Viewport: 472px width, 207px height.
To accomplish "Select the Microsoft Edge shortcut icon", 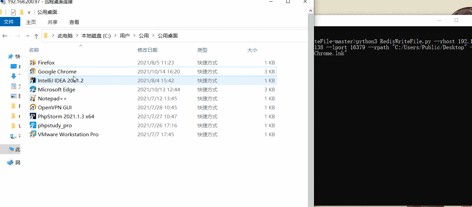I will (x=33, y=89).
